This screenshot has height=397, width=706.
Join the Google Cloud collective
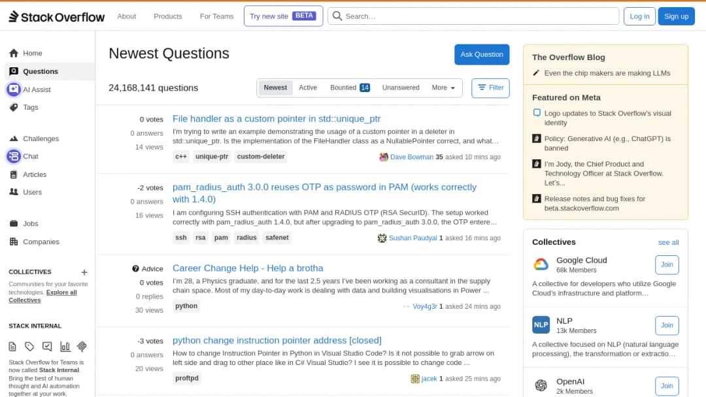coord(667,265)
